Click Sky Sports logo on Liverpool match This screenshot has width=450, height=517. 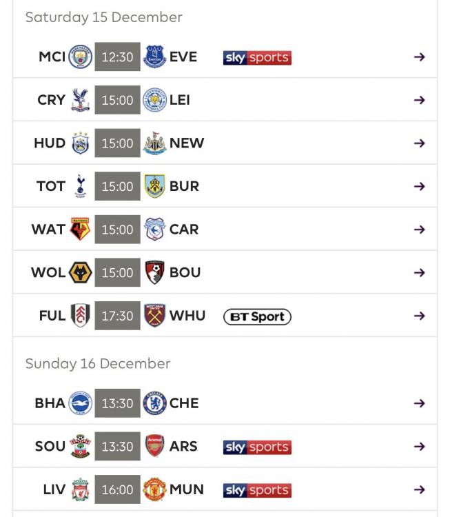(x=257, y=490)
